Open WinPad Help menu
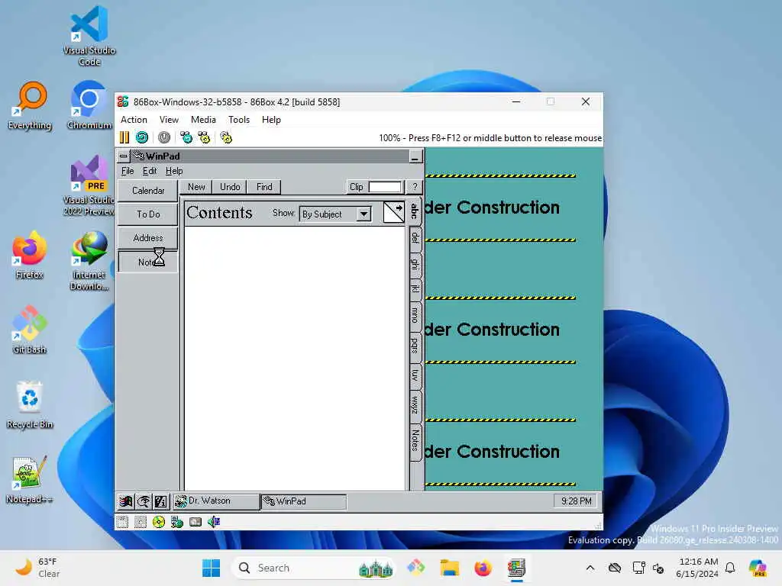This screenshot has width=782, height=586. 174,171
